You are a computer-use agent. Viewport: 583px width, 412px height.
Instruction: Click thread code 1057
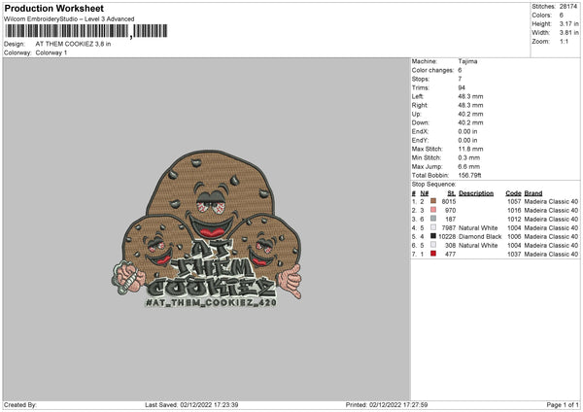coord(514,201)
